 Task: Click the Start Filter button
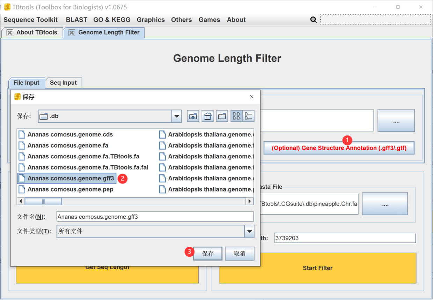pos(318,268)
